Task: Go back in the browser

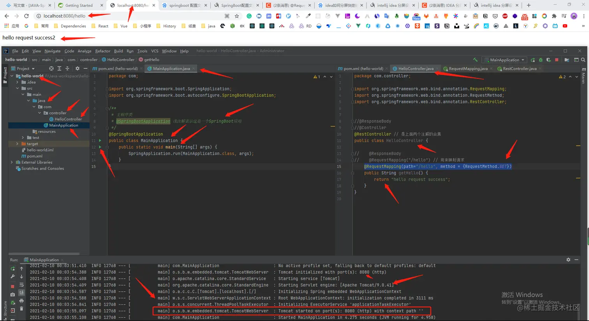Action: point(7,16)
